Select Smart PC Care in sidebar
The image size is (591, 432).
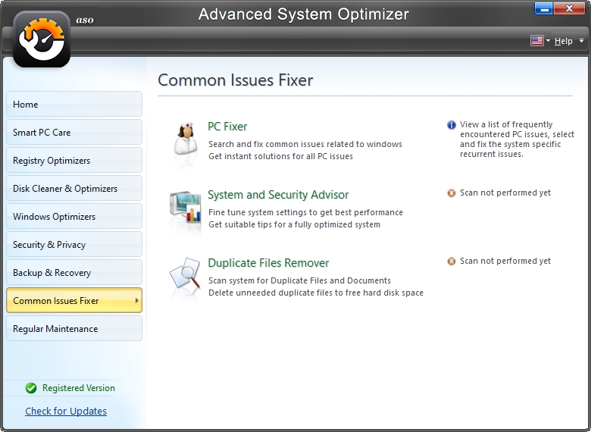(x=74, y=133)
